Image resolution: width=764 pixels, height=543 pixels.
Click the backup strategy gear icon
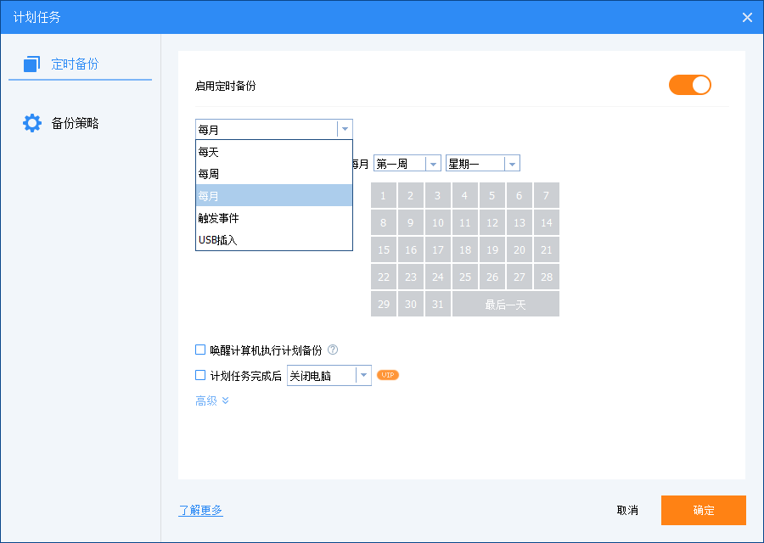click(x=32, y=123)
